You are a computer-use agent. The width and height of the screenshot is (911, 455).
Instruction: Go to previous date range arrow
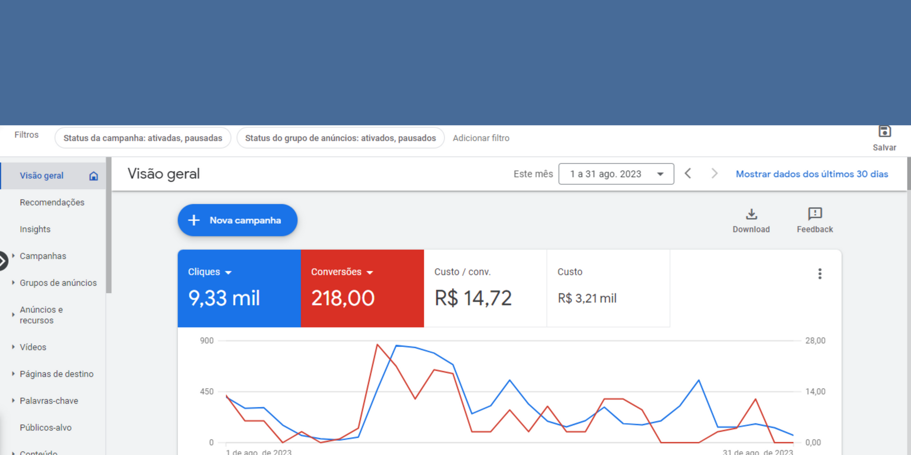pos(688,174)
